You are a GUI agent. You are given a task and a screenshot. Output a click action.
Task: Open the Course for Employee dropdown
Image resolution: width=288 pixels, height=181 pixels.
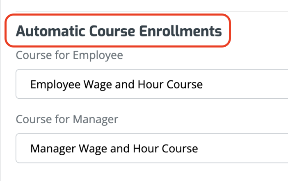tap(152, 84)
